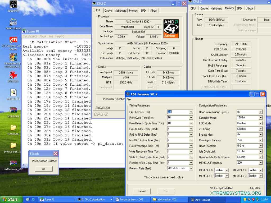Switch to Forum de Luxx taskbar button
This screenshot has height=203, width=271.
point(132,200)
